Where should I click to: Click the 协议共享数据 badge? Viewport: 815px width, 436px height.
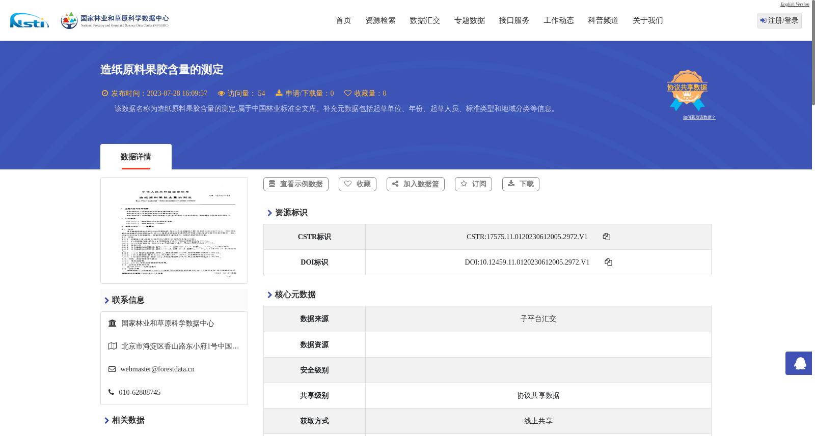pos(687,90)
